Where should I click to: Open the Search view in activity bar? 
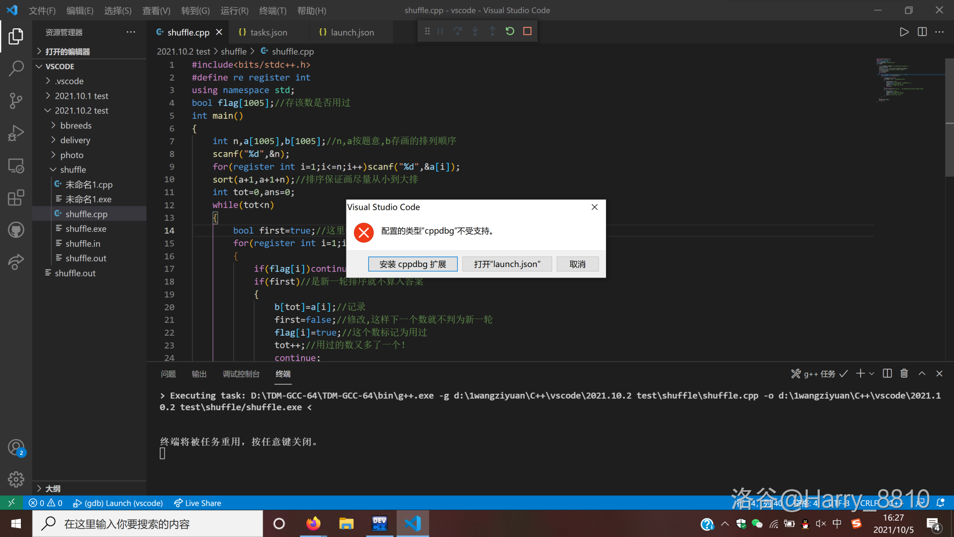16,68
